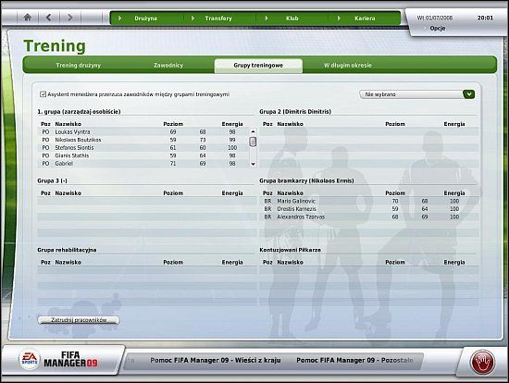Click Nazwisko header in Grupa rehabilitacyjna

click(x=68, y=262)
